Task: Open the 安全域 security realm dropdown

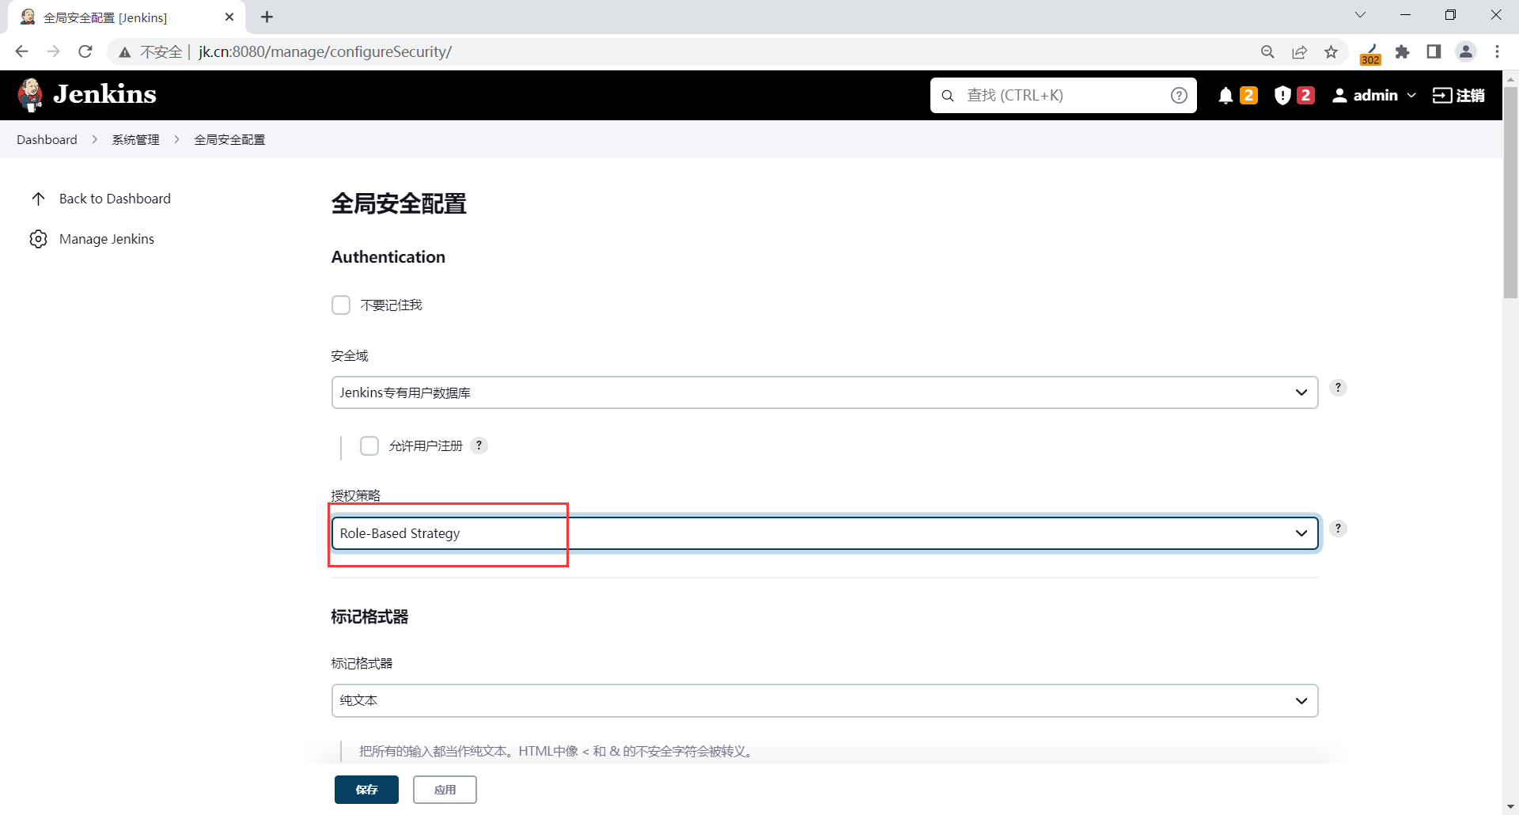Action: 824,392
